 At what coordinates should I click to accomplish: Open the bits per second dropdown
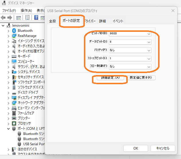130,34
